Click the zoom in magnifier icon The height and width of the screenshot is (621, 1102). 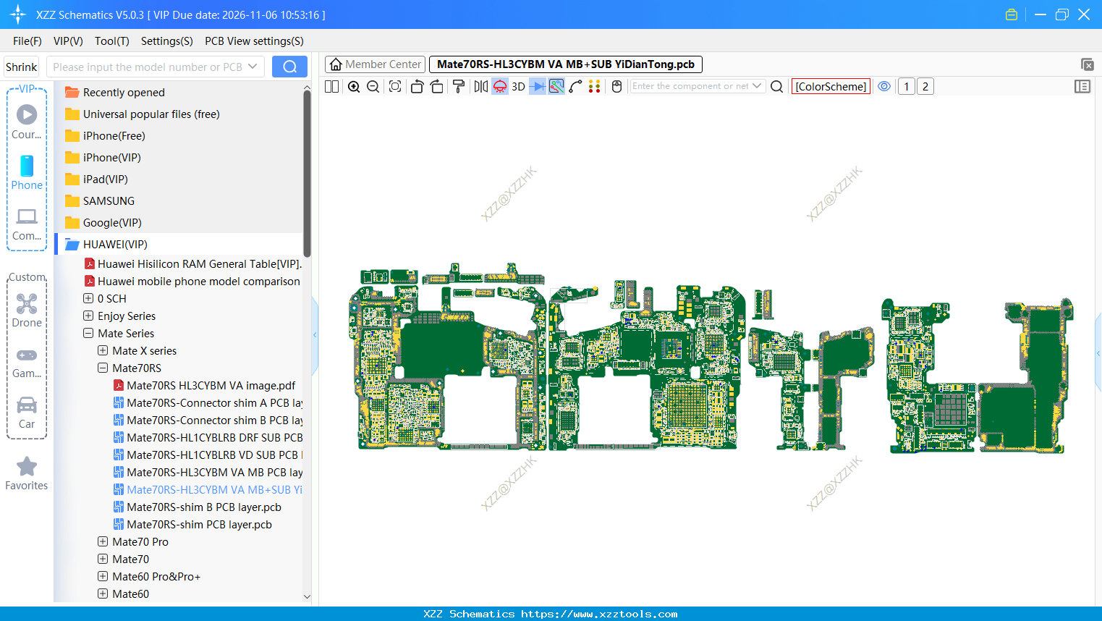pyautogui.click(x=354, y=87)
